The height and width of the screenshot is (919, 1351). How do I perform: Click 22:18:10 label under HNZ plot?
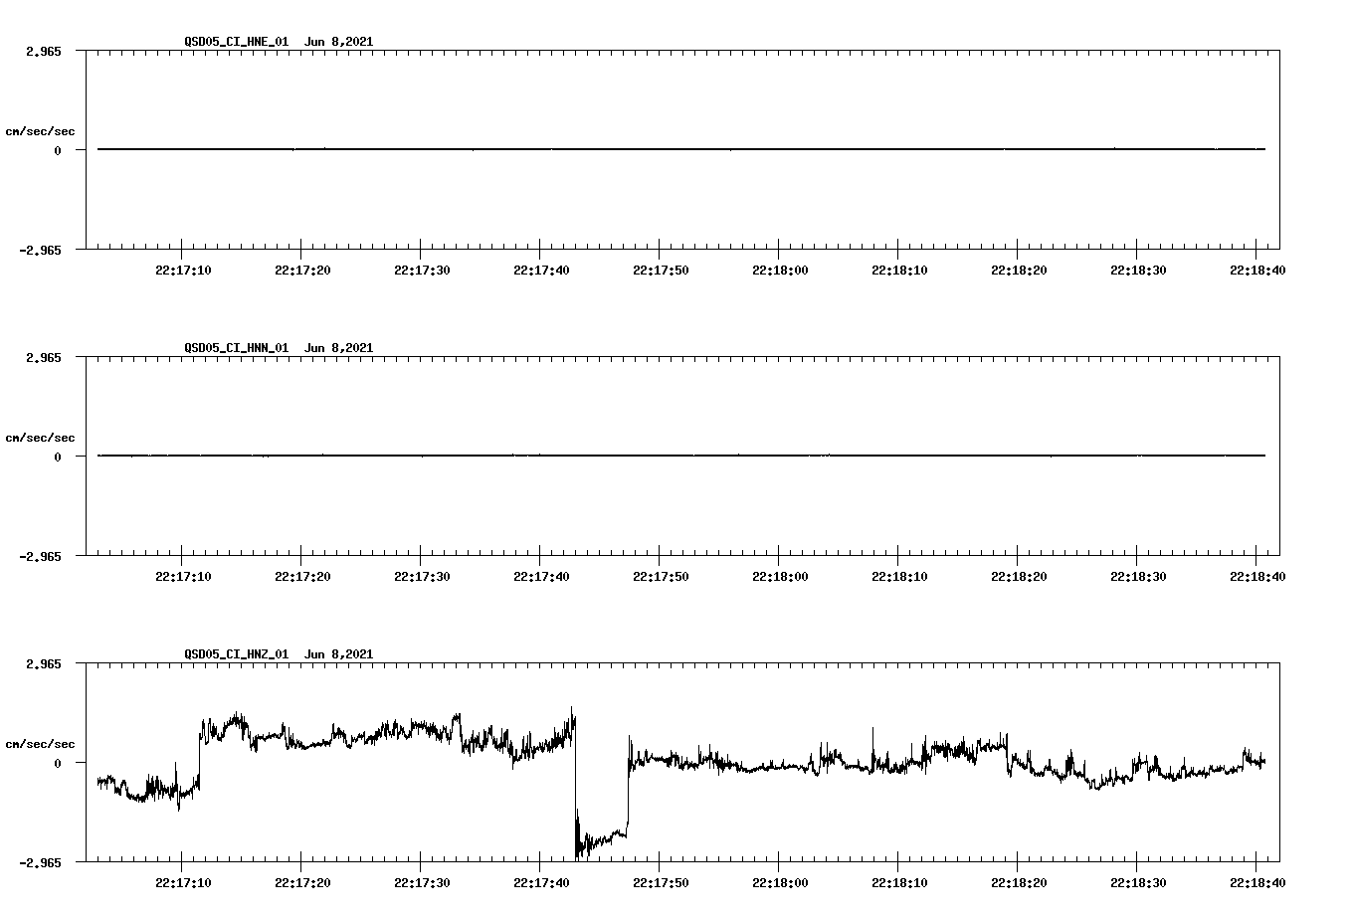click(x=899, y=883)
